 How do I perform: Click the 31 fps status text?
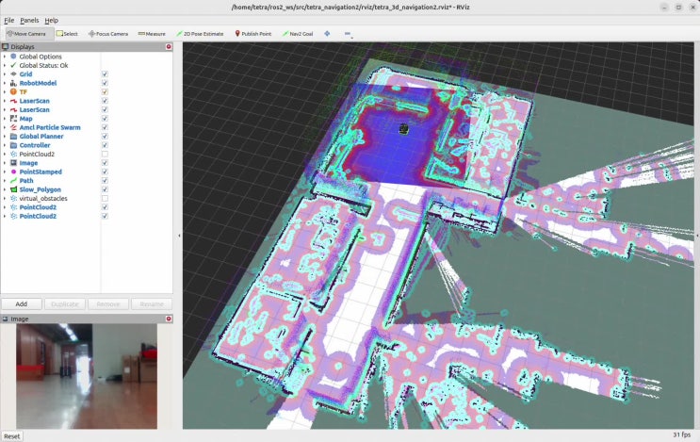(x=682, y=434)
